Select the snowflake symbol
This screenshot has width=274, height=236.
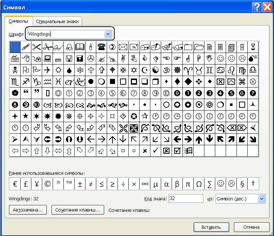pyautogui.click(x=80, y=70)
